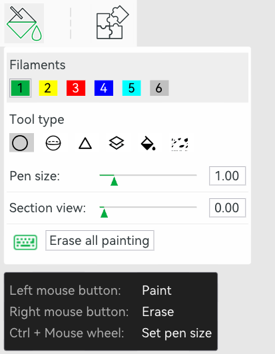
Task: Pick blue filament 4
Action: [104, 88]
